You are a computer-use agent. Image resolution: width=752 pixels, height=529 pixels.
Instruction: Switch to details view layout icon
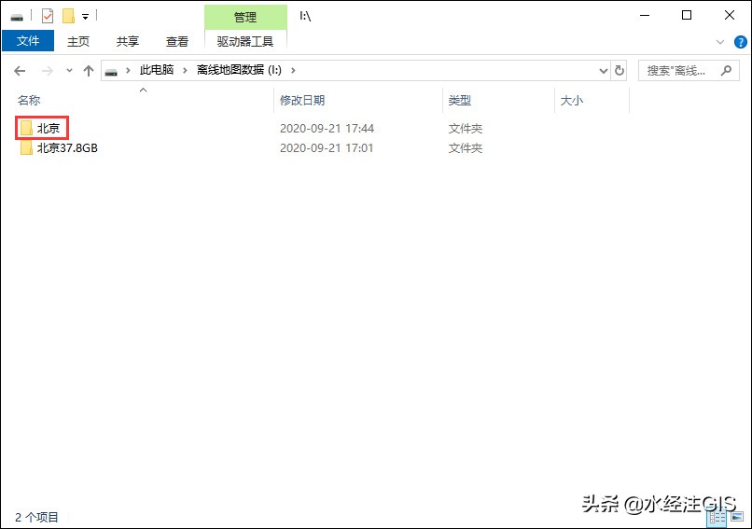pos(718,518)
